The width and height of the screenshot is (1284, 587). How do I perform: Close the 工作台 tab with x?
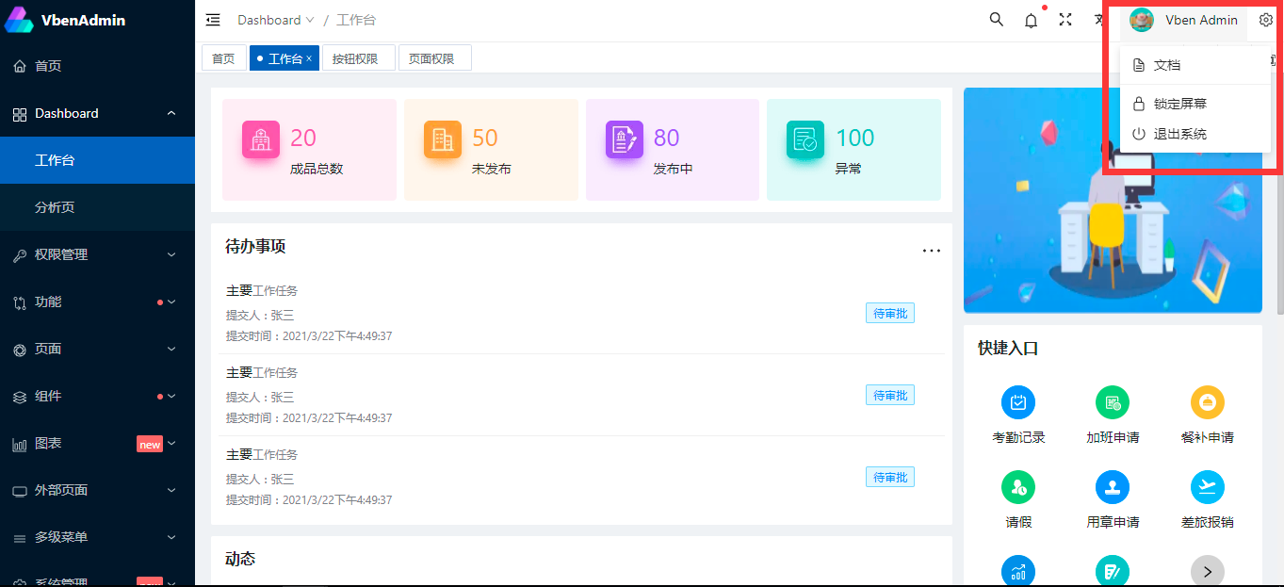[309, 58]
